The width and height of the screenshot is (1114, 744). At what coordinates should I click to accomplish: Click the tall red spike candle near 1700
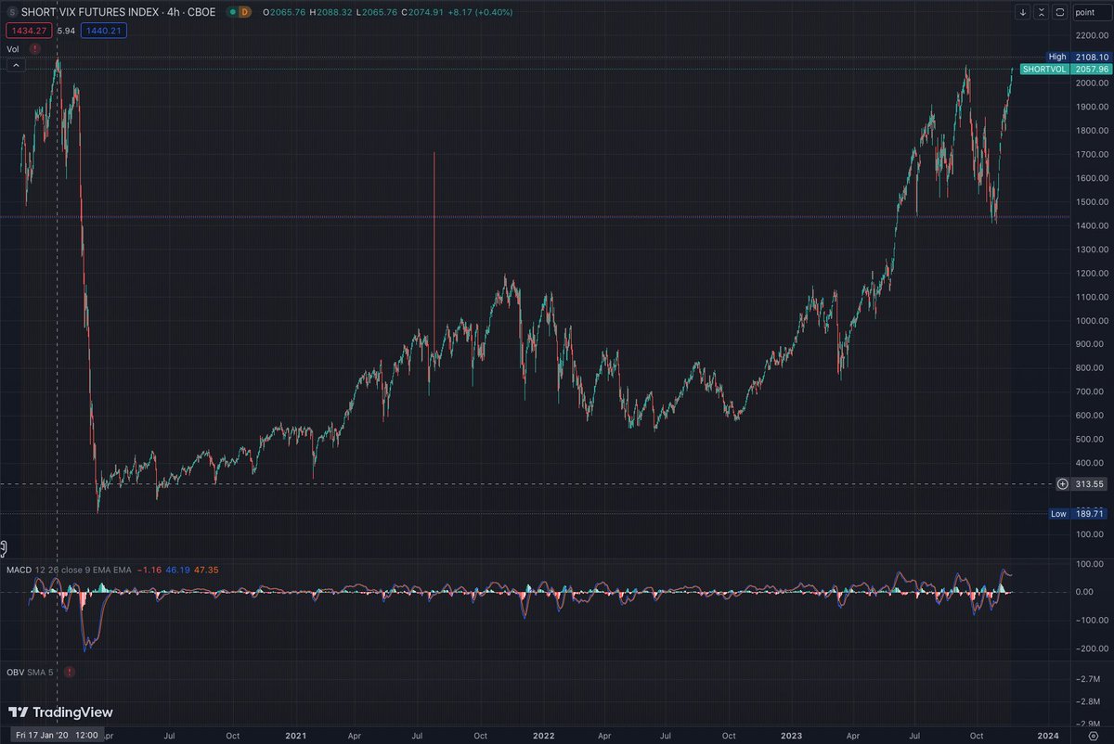[x=434, y=260]
